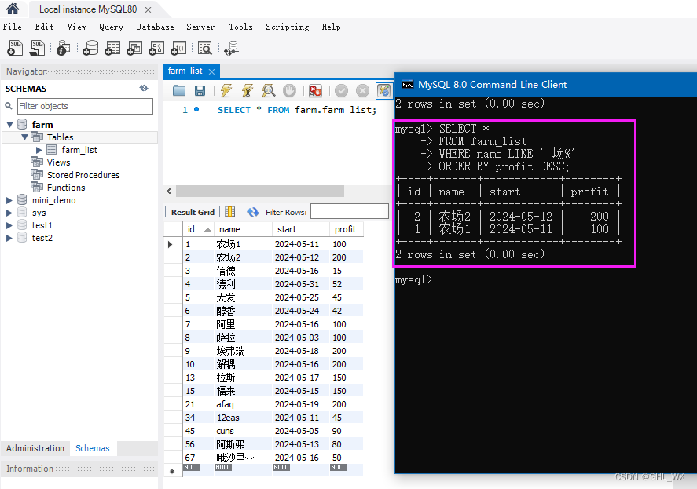Expand the sys schema
This screenshot has height=489, width=697.
[9, 213]
